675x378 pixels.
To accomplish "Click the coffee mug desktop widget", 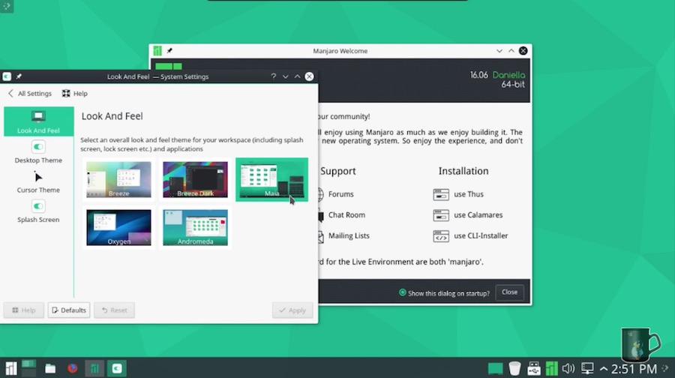I will [x=640, y=345].
